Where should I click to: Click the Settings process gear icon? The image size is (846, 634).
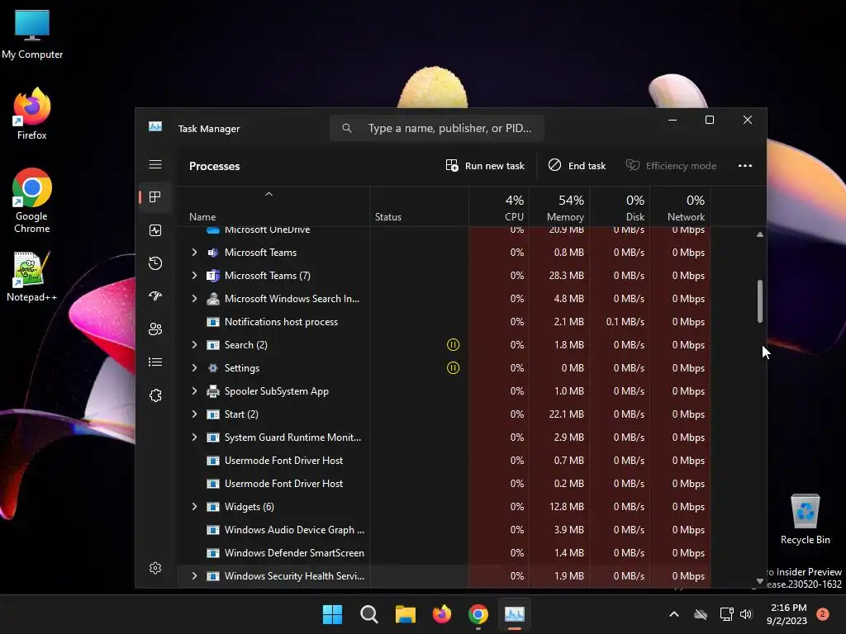[x=213, y=367]
